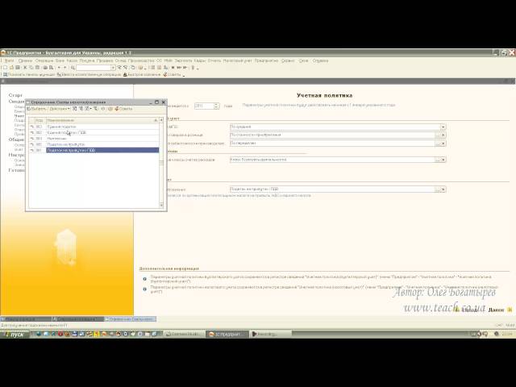Open the Действия dropdown in dialog
This screenshot has height=387, width=516.
point(60,109)
